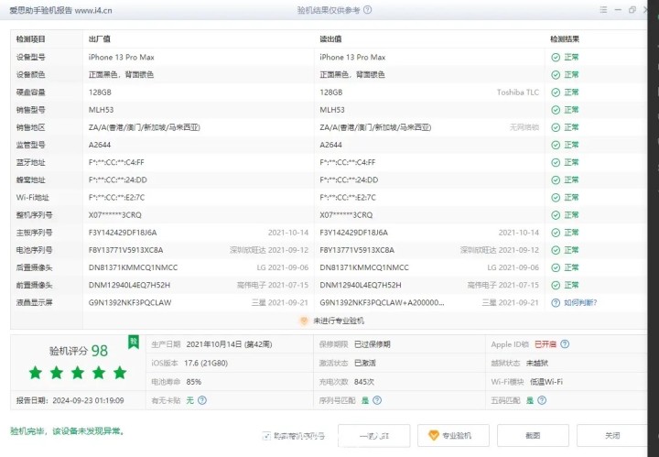Toggle the hide-serial-number checkbox at the bottom
Screen dimensions: 659x457
click(x=266, y=436)
